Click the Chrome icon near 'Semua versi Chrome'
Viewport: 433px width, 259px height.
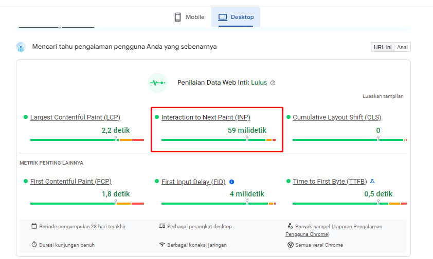point(290,245)
